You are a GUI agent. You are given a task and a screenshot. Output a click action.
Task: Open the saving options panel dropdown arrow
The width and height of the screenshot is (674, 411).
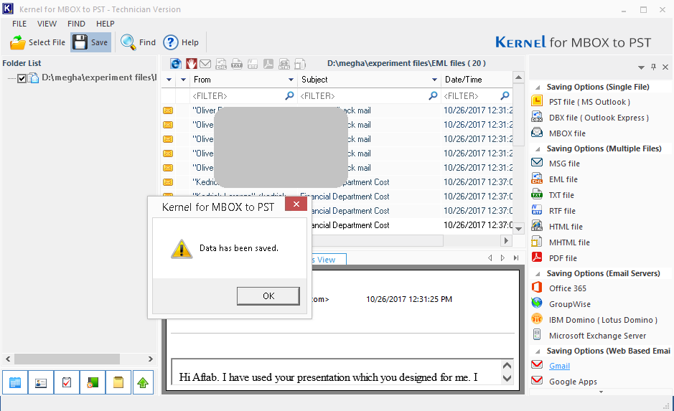(x=641, y=67)
